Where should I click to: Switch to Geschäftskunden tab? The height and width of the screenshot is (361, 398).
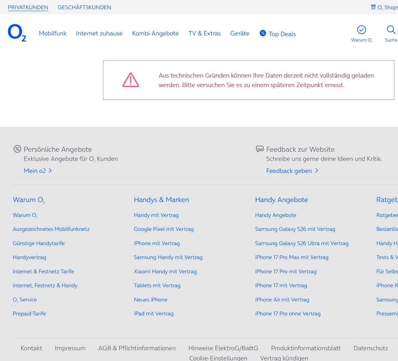tap(84, 7)
